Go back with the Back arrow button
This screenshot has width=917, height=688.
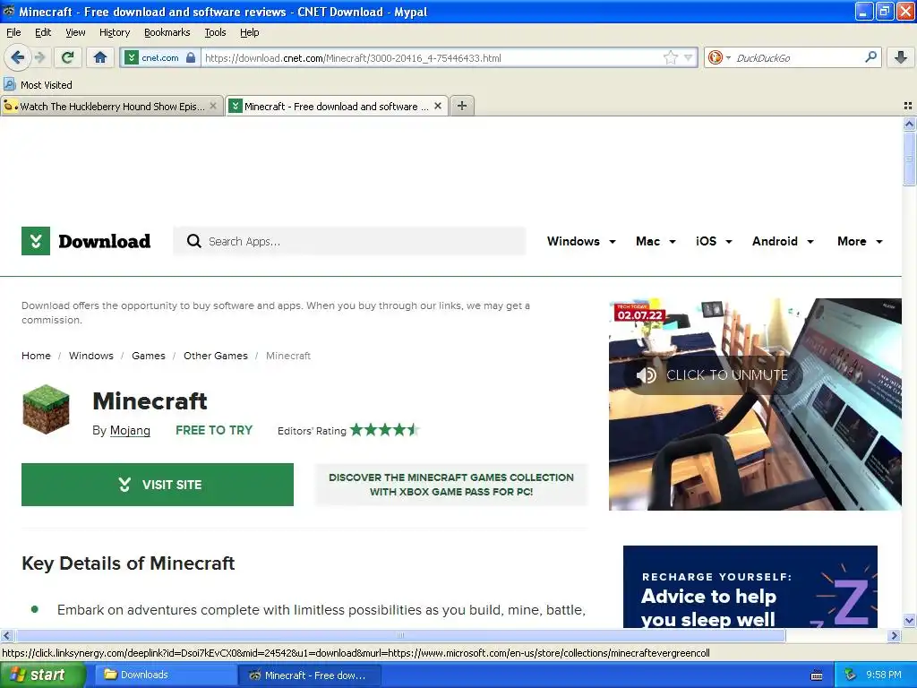[x=17, y=57]
